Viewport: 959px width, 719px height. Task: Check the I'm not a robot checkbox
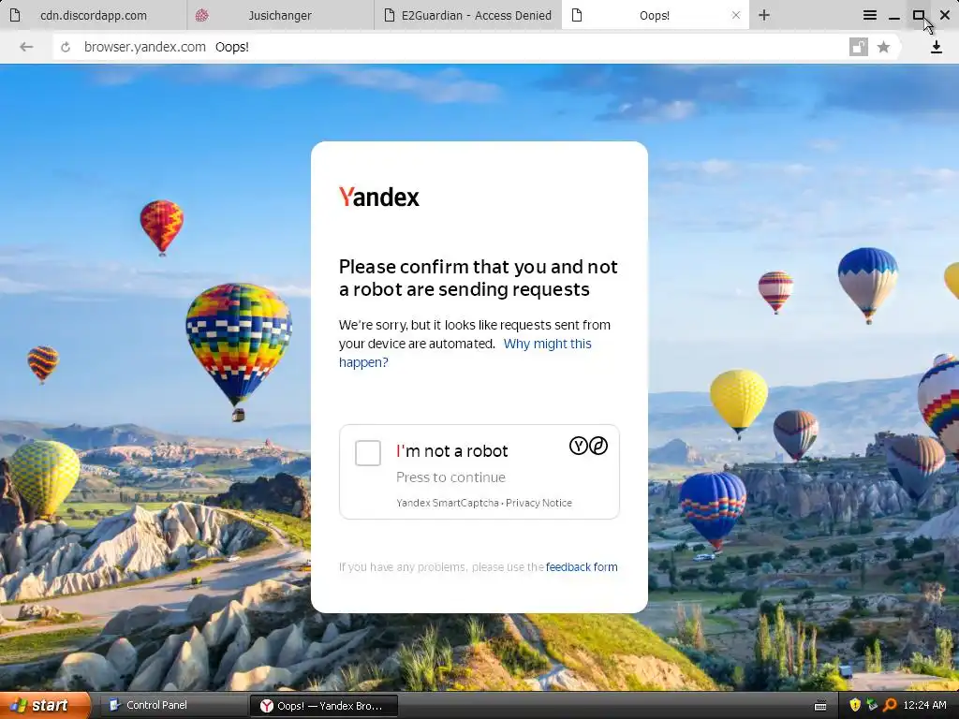coord(368,453)
